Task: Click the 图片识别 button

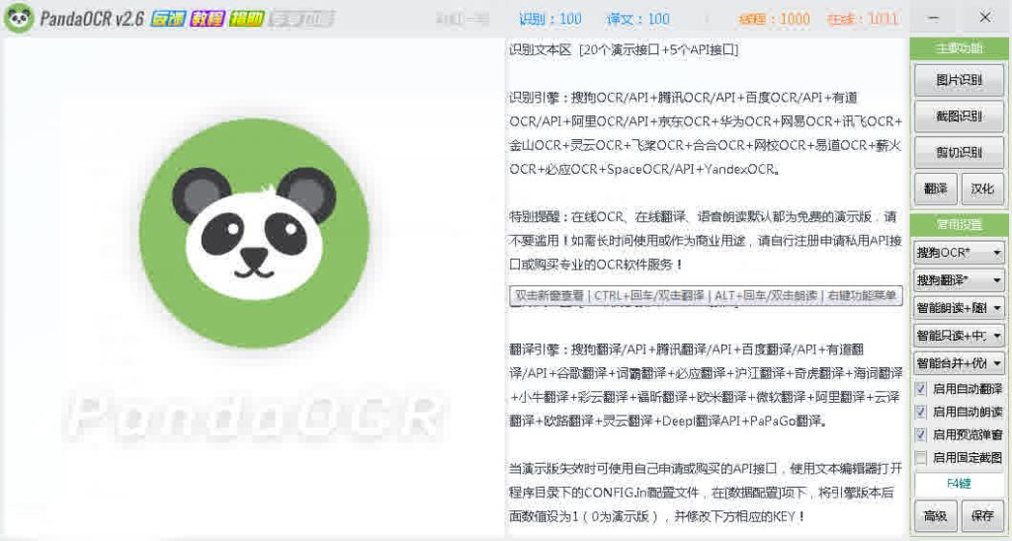Action: coord(959,80)
